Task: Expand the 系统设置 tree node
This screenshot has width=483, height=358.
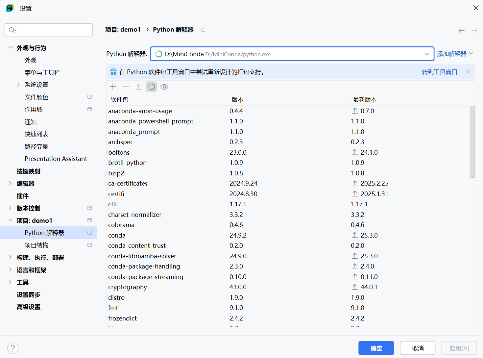Action: click(18, 85)
